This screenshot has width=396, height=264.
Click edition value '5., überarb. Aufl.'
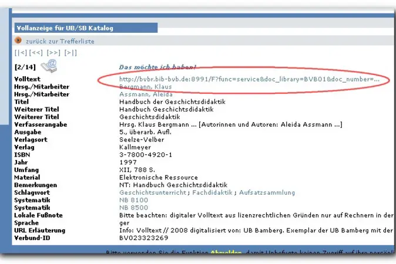(145, 132)
